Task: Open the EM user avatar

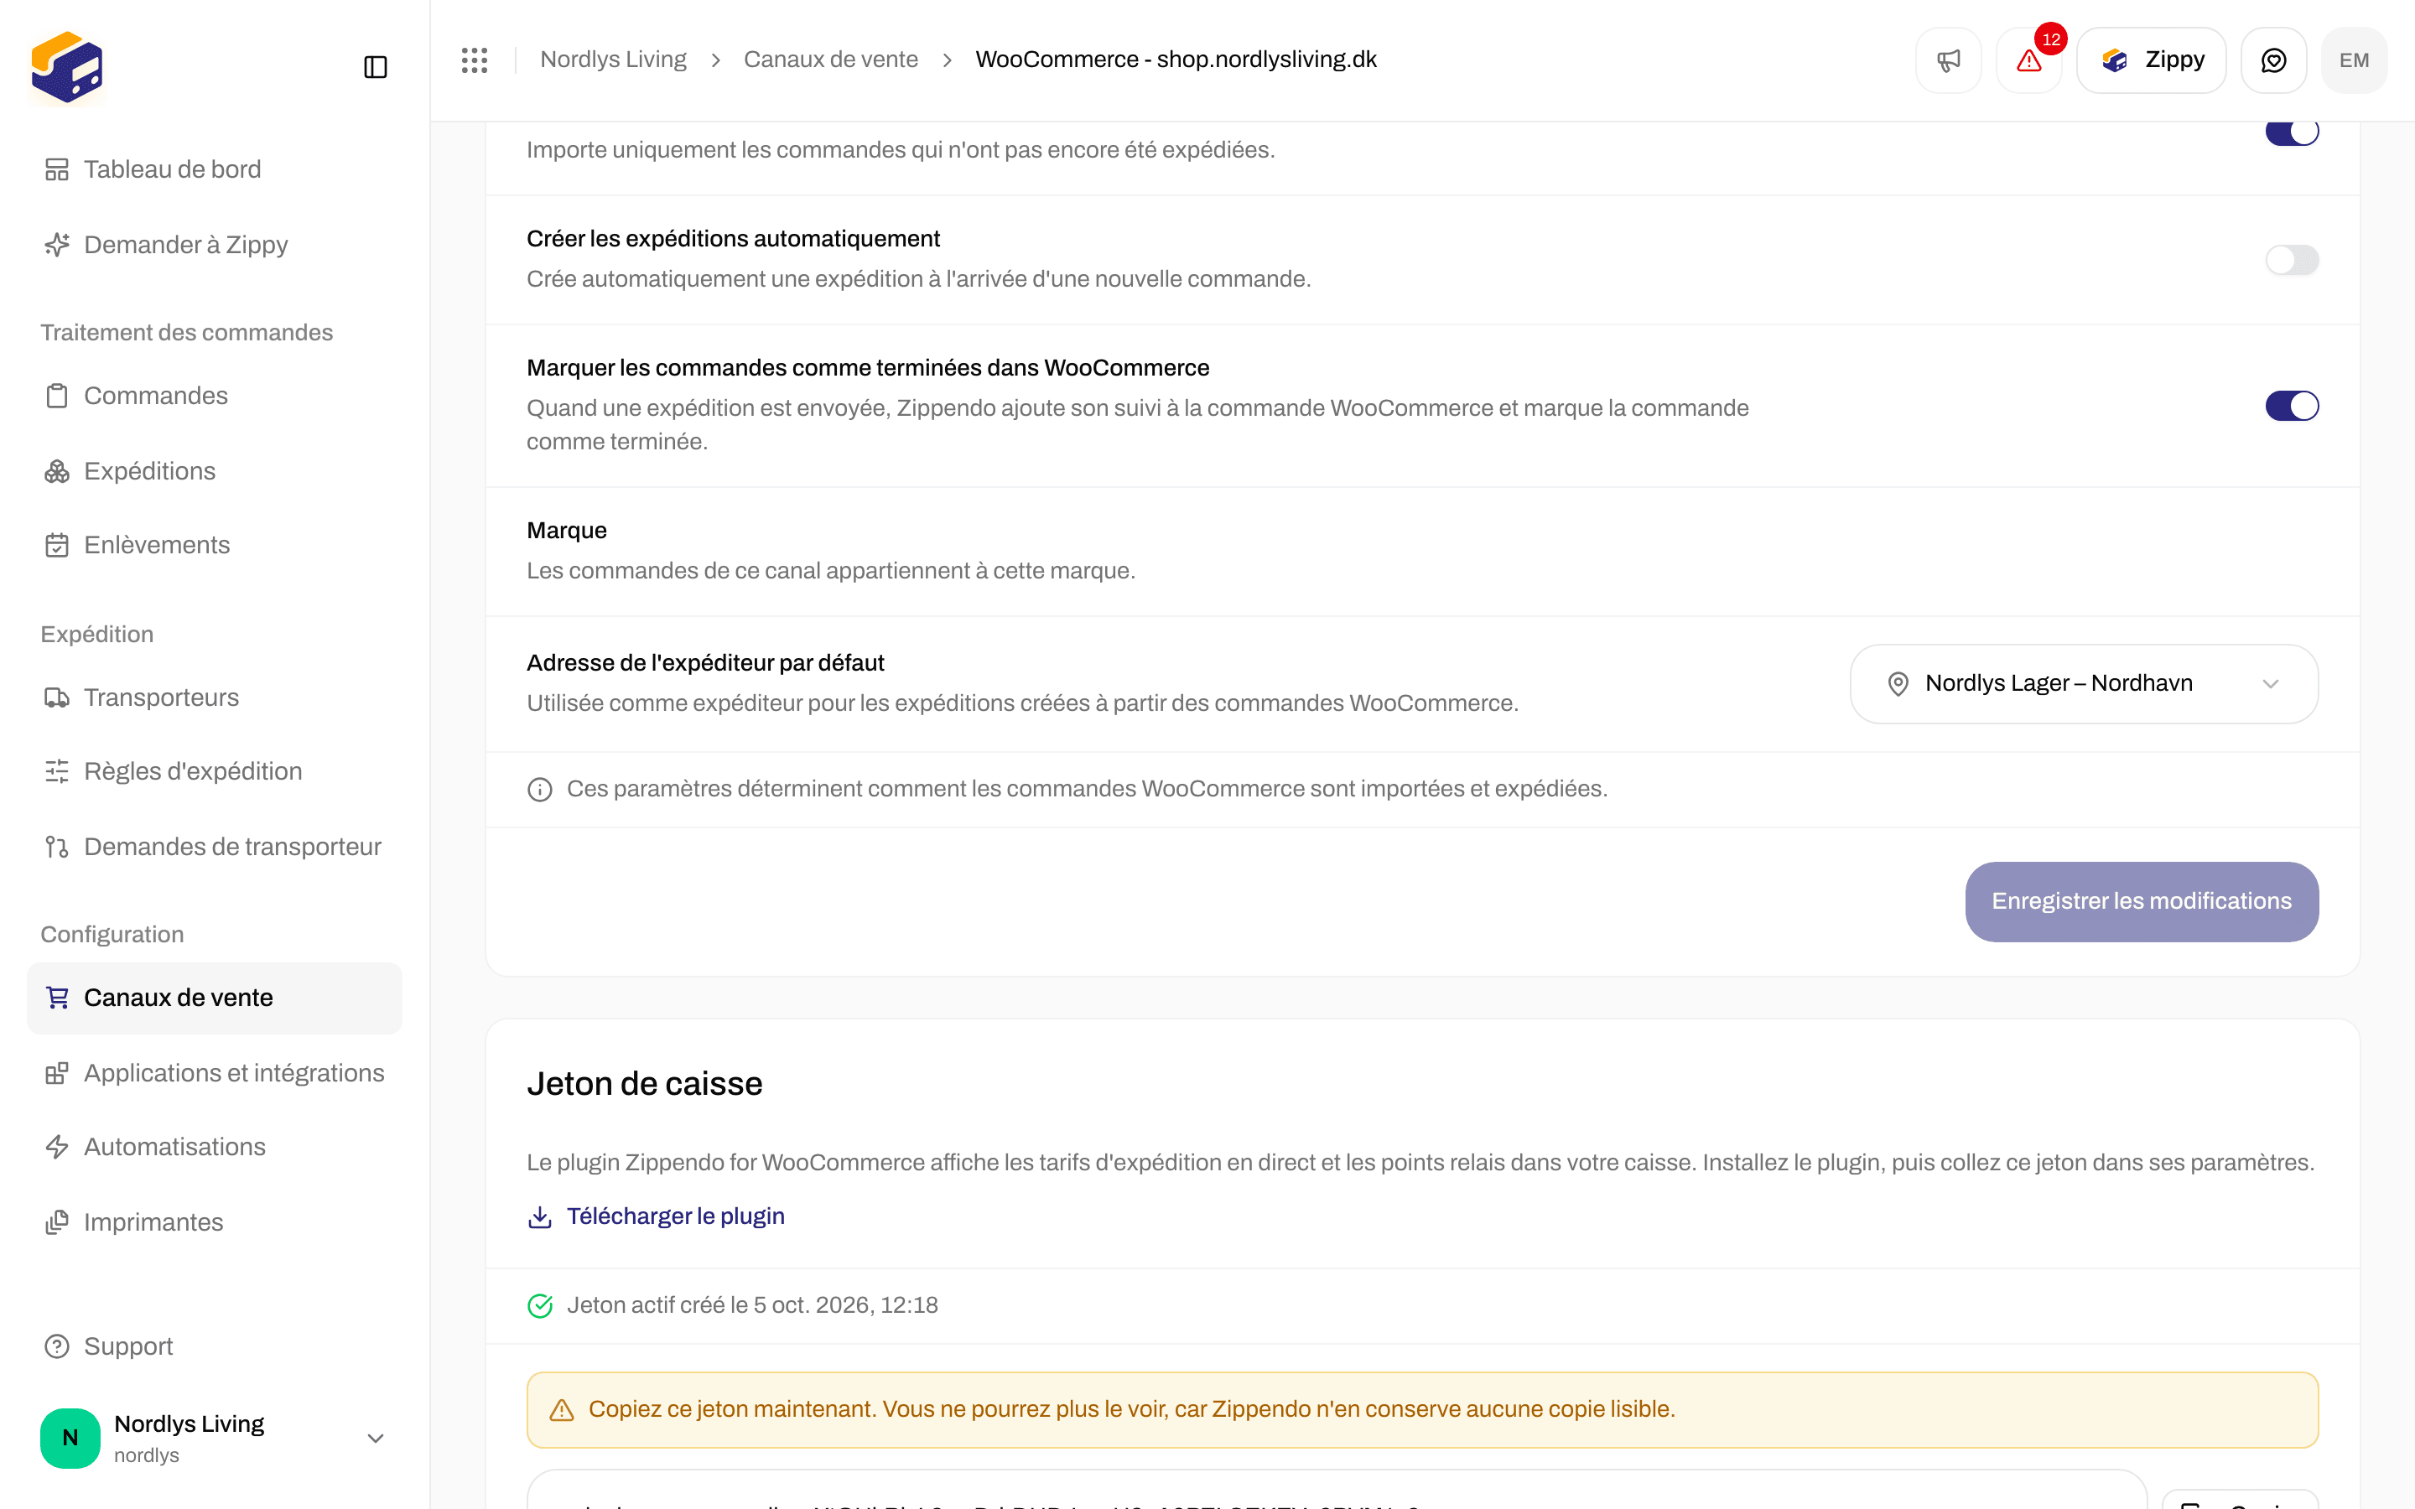Action: (2354, 60)
